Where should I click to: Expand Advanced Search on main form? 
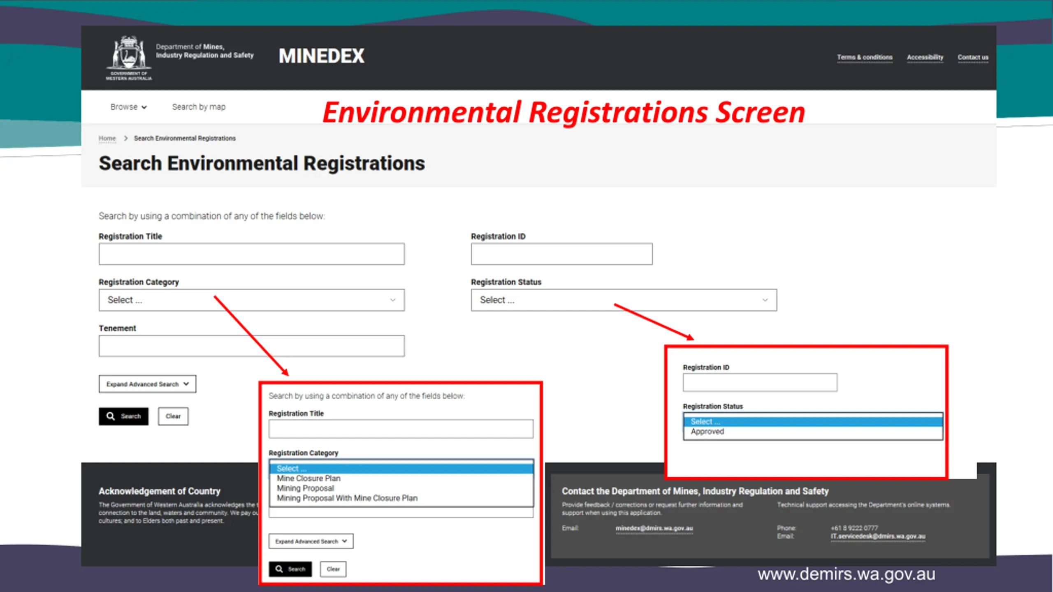[x=147, y=384]
